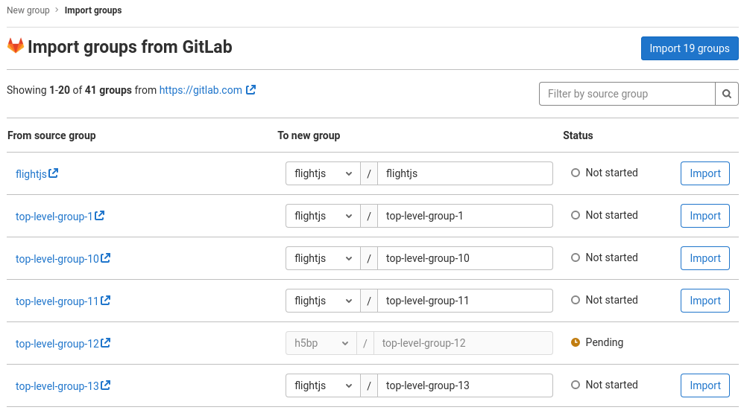Viewport: 744px width, 413px height.
Task: Click Import groups breadcrumb item
Action: (x=93, y=10)
